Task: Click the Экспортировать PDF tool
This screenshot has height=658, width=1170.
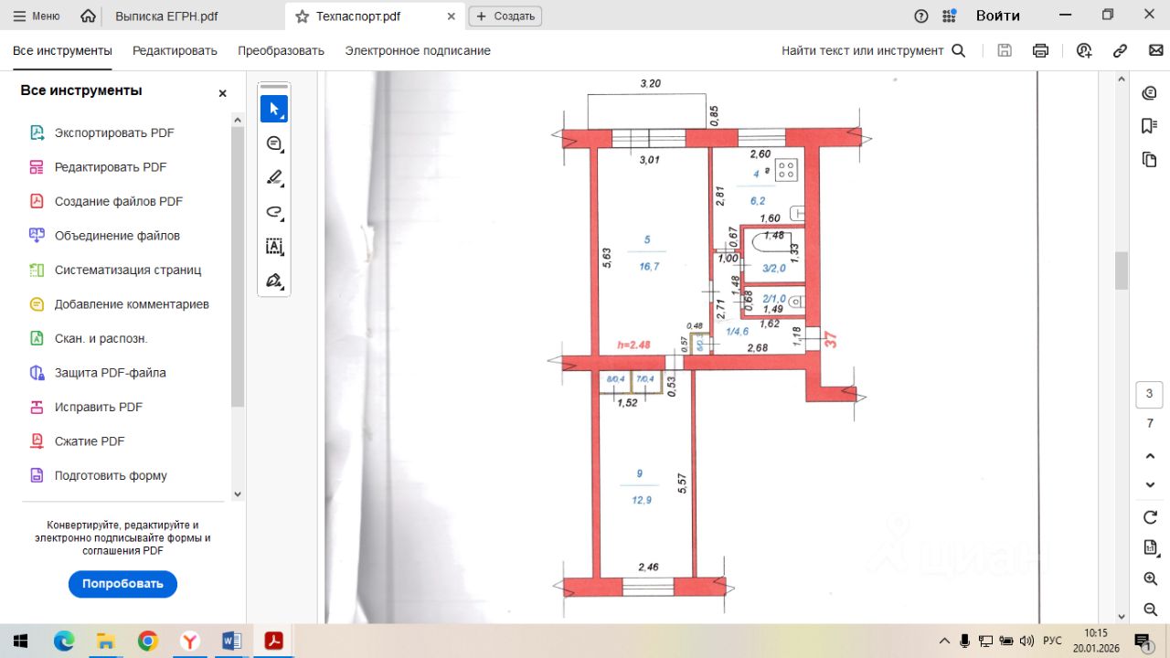Action: tap(113, 133)
